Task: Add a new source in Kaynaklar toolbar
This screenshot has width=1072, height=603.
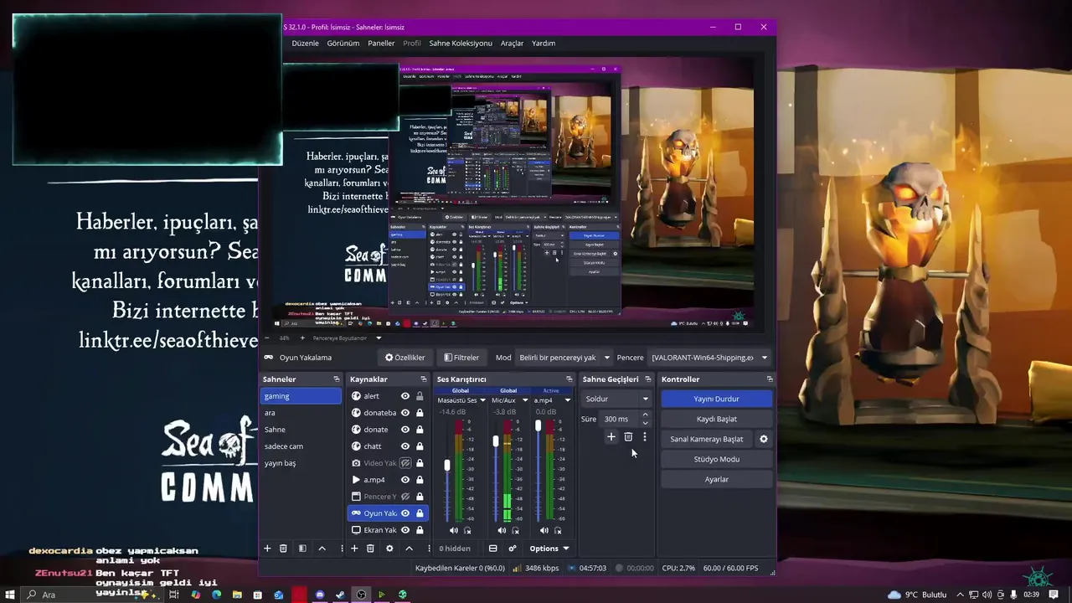Action: (x=354, y=549)
